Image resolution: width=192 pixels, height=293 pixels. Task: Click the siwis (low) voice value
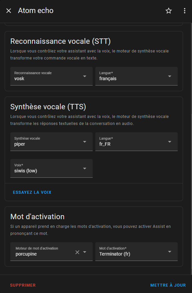[26, 171]
